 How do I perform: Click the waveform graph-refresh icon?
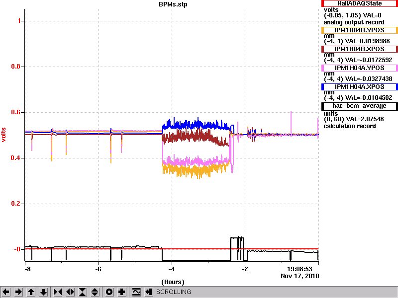click(x=136, y=292)
